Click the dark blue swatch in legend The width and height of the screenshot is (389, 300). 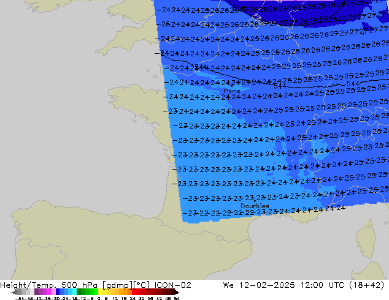click(x=58, y=291)
